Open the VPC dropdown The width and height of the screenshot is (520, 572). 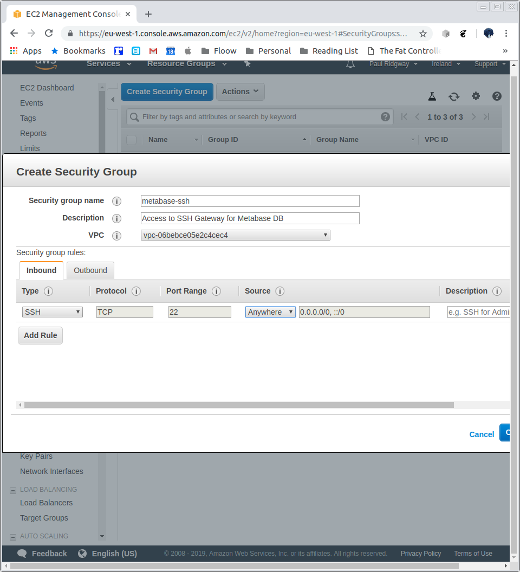236,235
